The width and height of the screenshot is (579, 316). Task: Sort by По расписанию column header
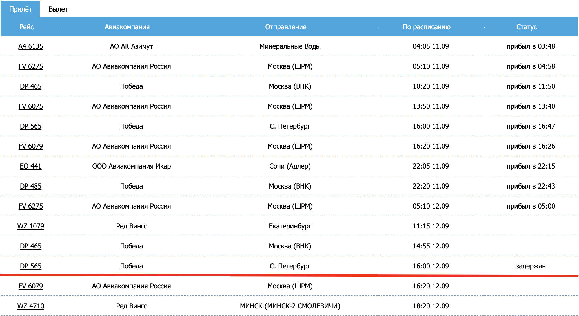click(426, 27)
